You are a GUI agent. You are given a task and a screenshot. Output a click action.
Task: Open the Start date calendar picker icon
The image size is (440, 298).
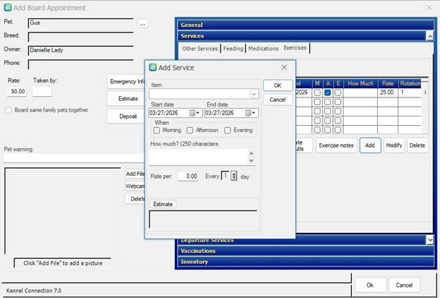pyautogui.click(x=192, y=113)
